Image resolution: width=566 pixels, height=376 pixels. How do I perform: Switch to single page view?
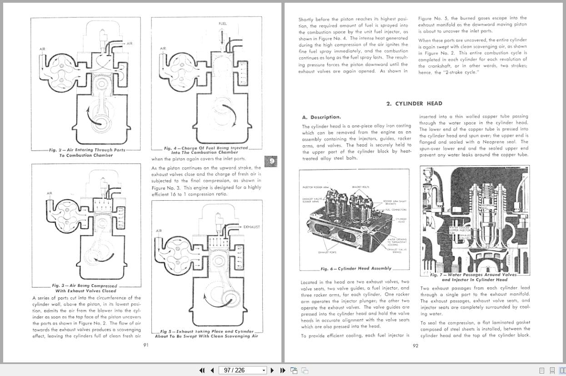pos(541,371)
